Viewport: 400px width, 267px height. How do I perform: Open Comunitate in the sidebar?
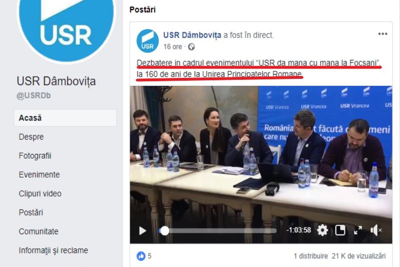coord(38,231)
